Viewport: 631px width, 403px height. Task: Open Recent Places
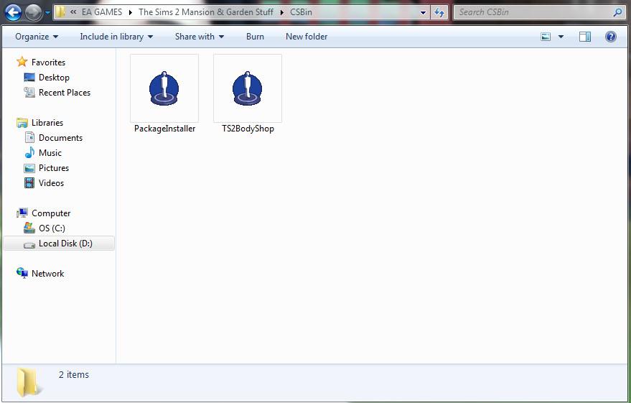tap(65, 93)
